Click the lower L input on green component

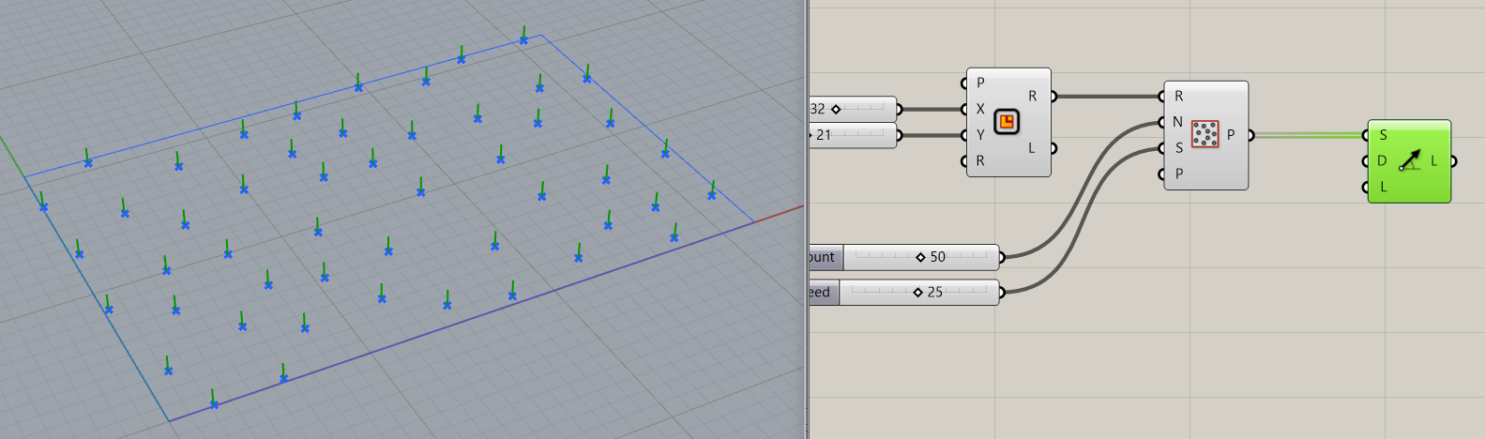click(1382, 188)
